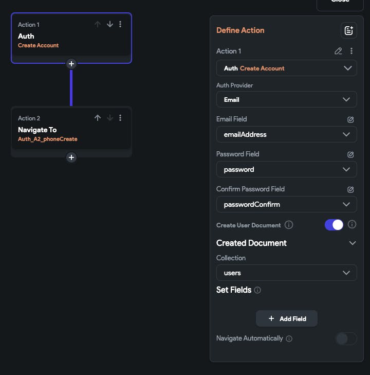This screenshot has height=375, width=370.
Task: Toggle Navigate Automatically switch
Action: pyautogui.click(x=346, y=338)
